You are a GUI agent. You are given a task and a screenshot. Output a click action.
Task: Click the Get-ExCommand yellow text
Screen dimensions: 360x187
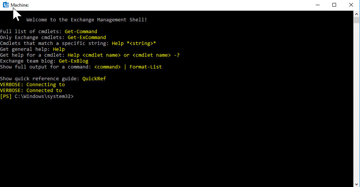[87, 38]
